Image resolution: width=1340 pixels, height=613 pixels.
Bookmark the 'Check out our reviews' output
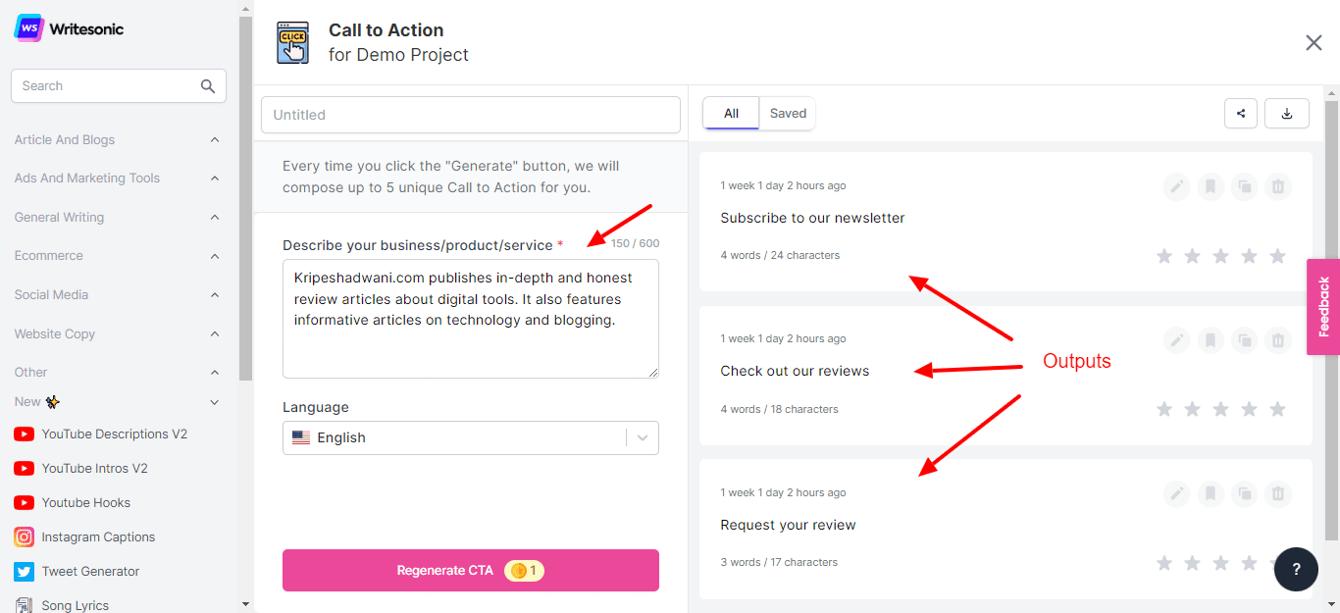(1211, 340)
